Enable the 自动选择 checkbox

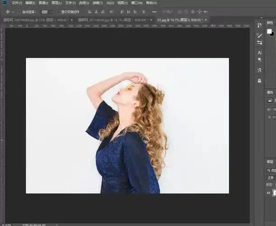20,12
